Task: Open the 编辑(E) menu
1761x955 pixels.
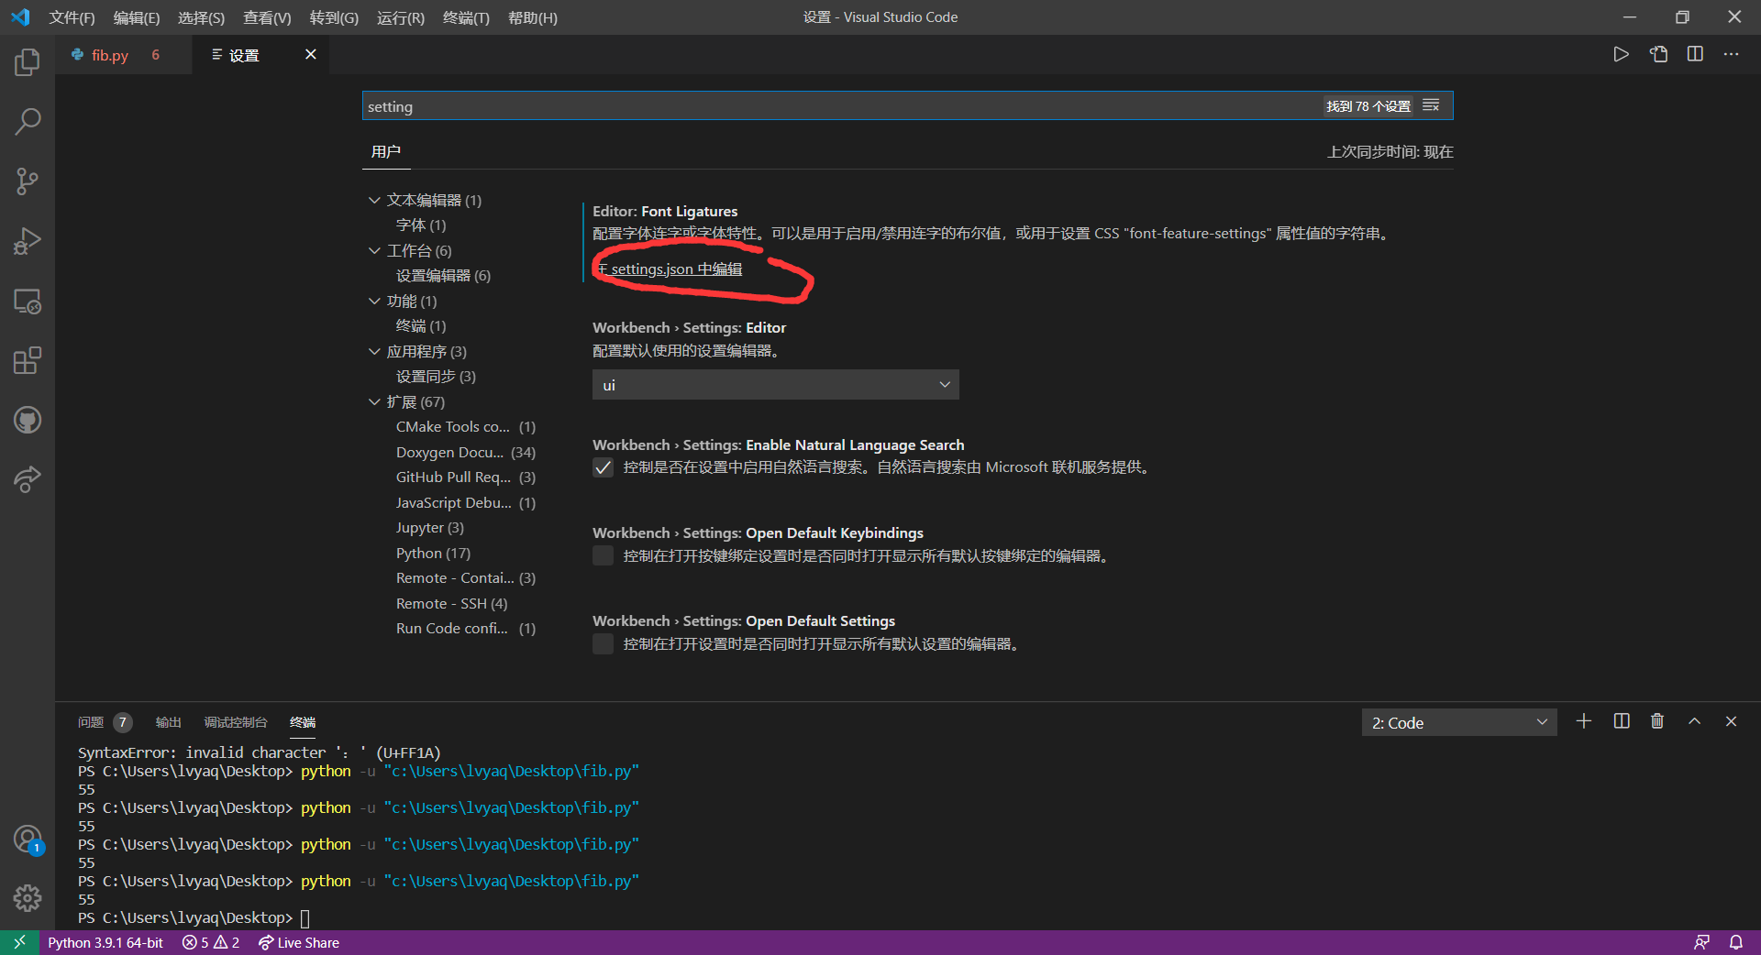Action: tap(136, 17)
